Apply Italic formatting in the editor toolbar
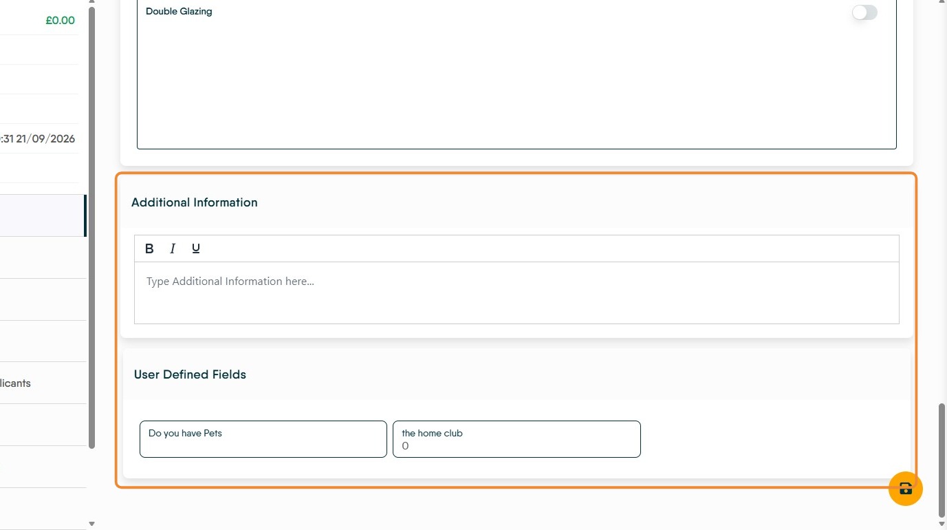This screenshot has width=947, height=530. click(x=173, y=248)
